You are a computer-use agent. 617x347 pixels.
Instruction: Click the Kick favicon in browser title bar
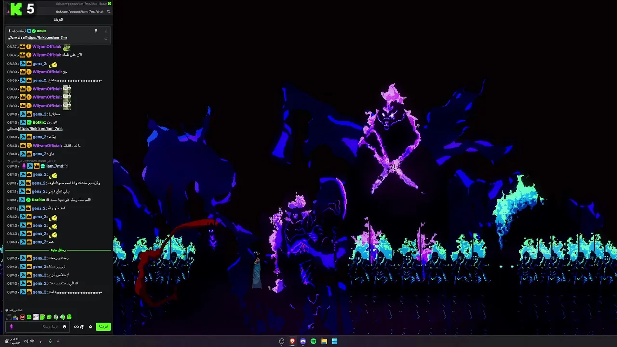tap(110, 4)
